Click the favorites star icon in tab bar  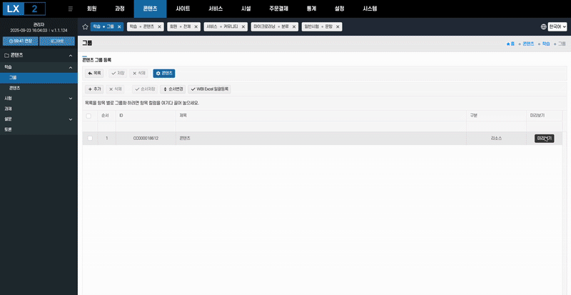coord(86,26)
